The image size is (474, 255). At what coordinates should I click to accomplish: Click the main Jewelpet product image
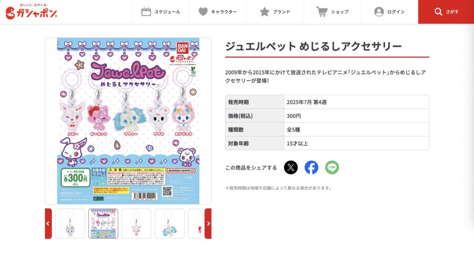(x=128, y=121)
